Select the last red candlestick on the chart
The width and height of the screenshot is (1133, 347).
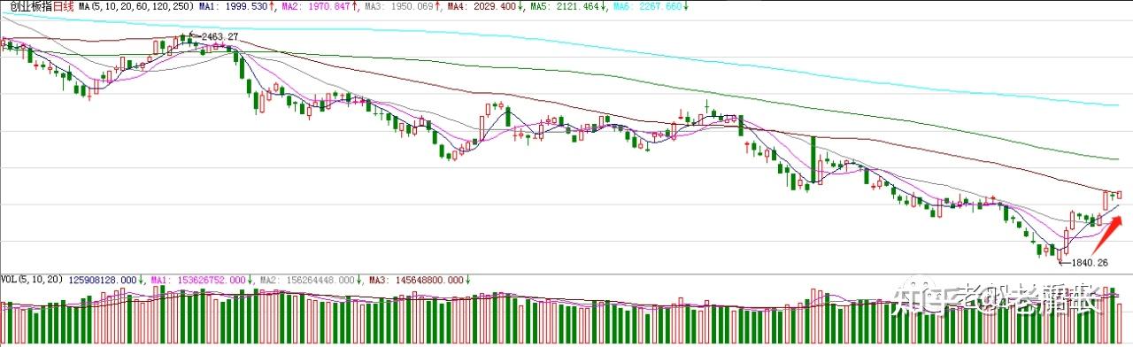(x=1120, y=195)
